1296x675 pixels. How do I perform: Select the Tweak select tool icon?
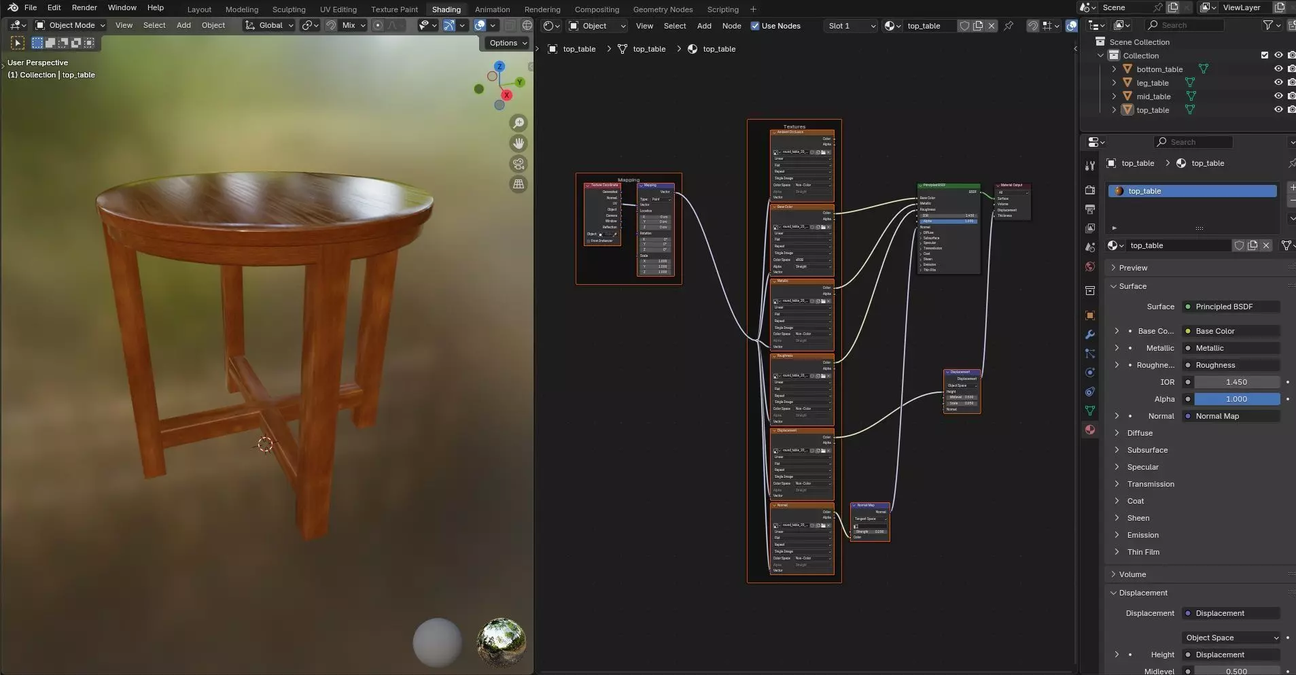point(18,43)
